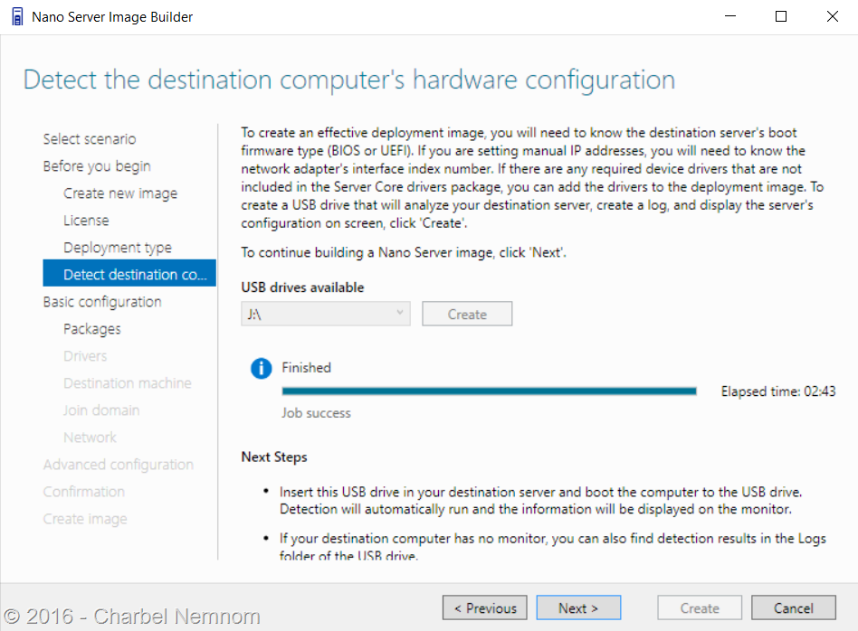The height and width of the screenshot is (631, 858).
Task: Select the Destination machine step
Action: (128, 383)
